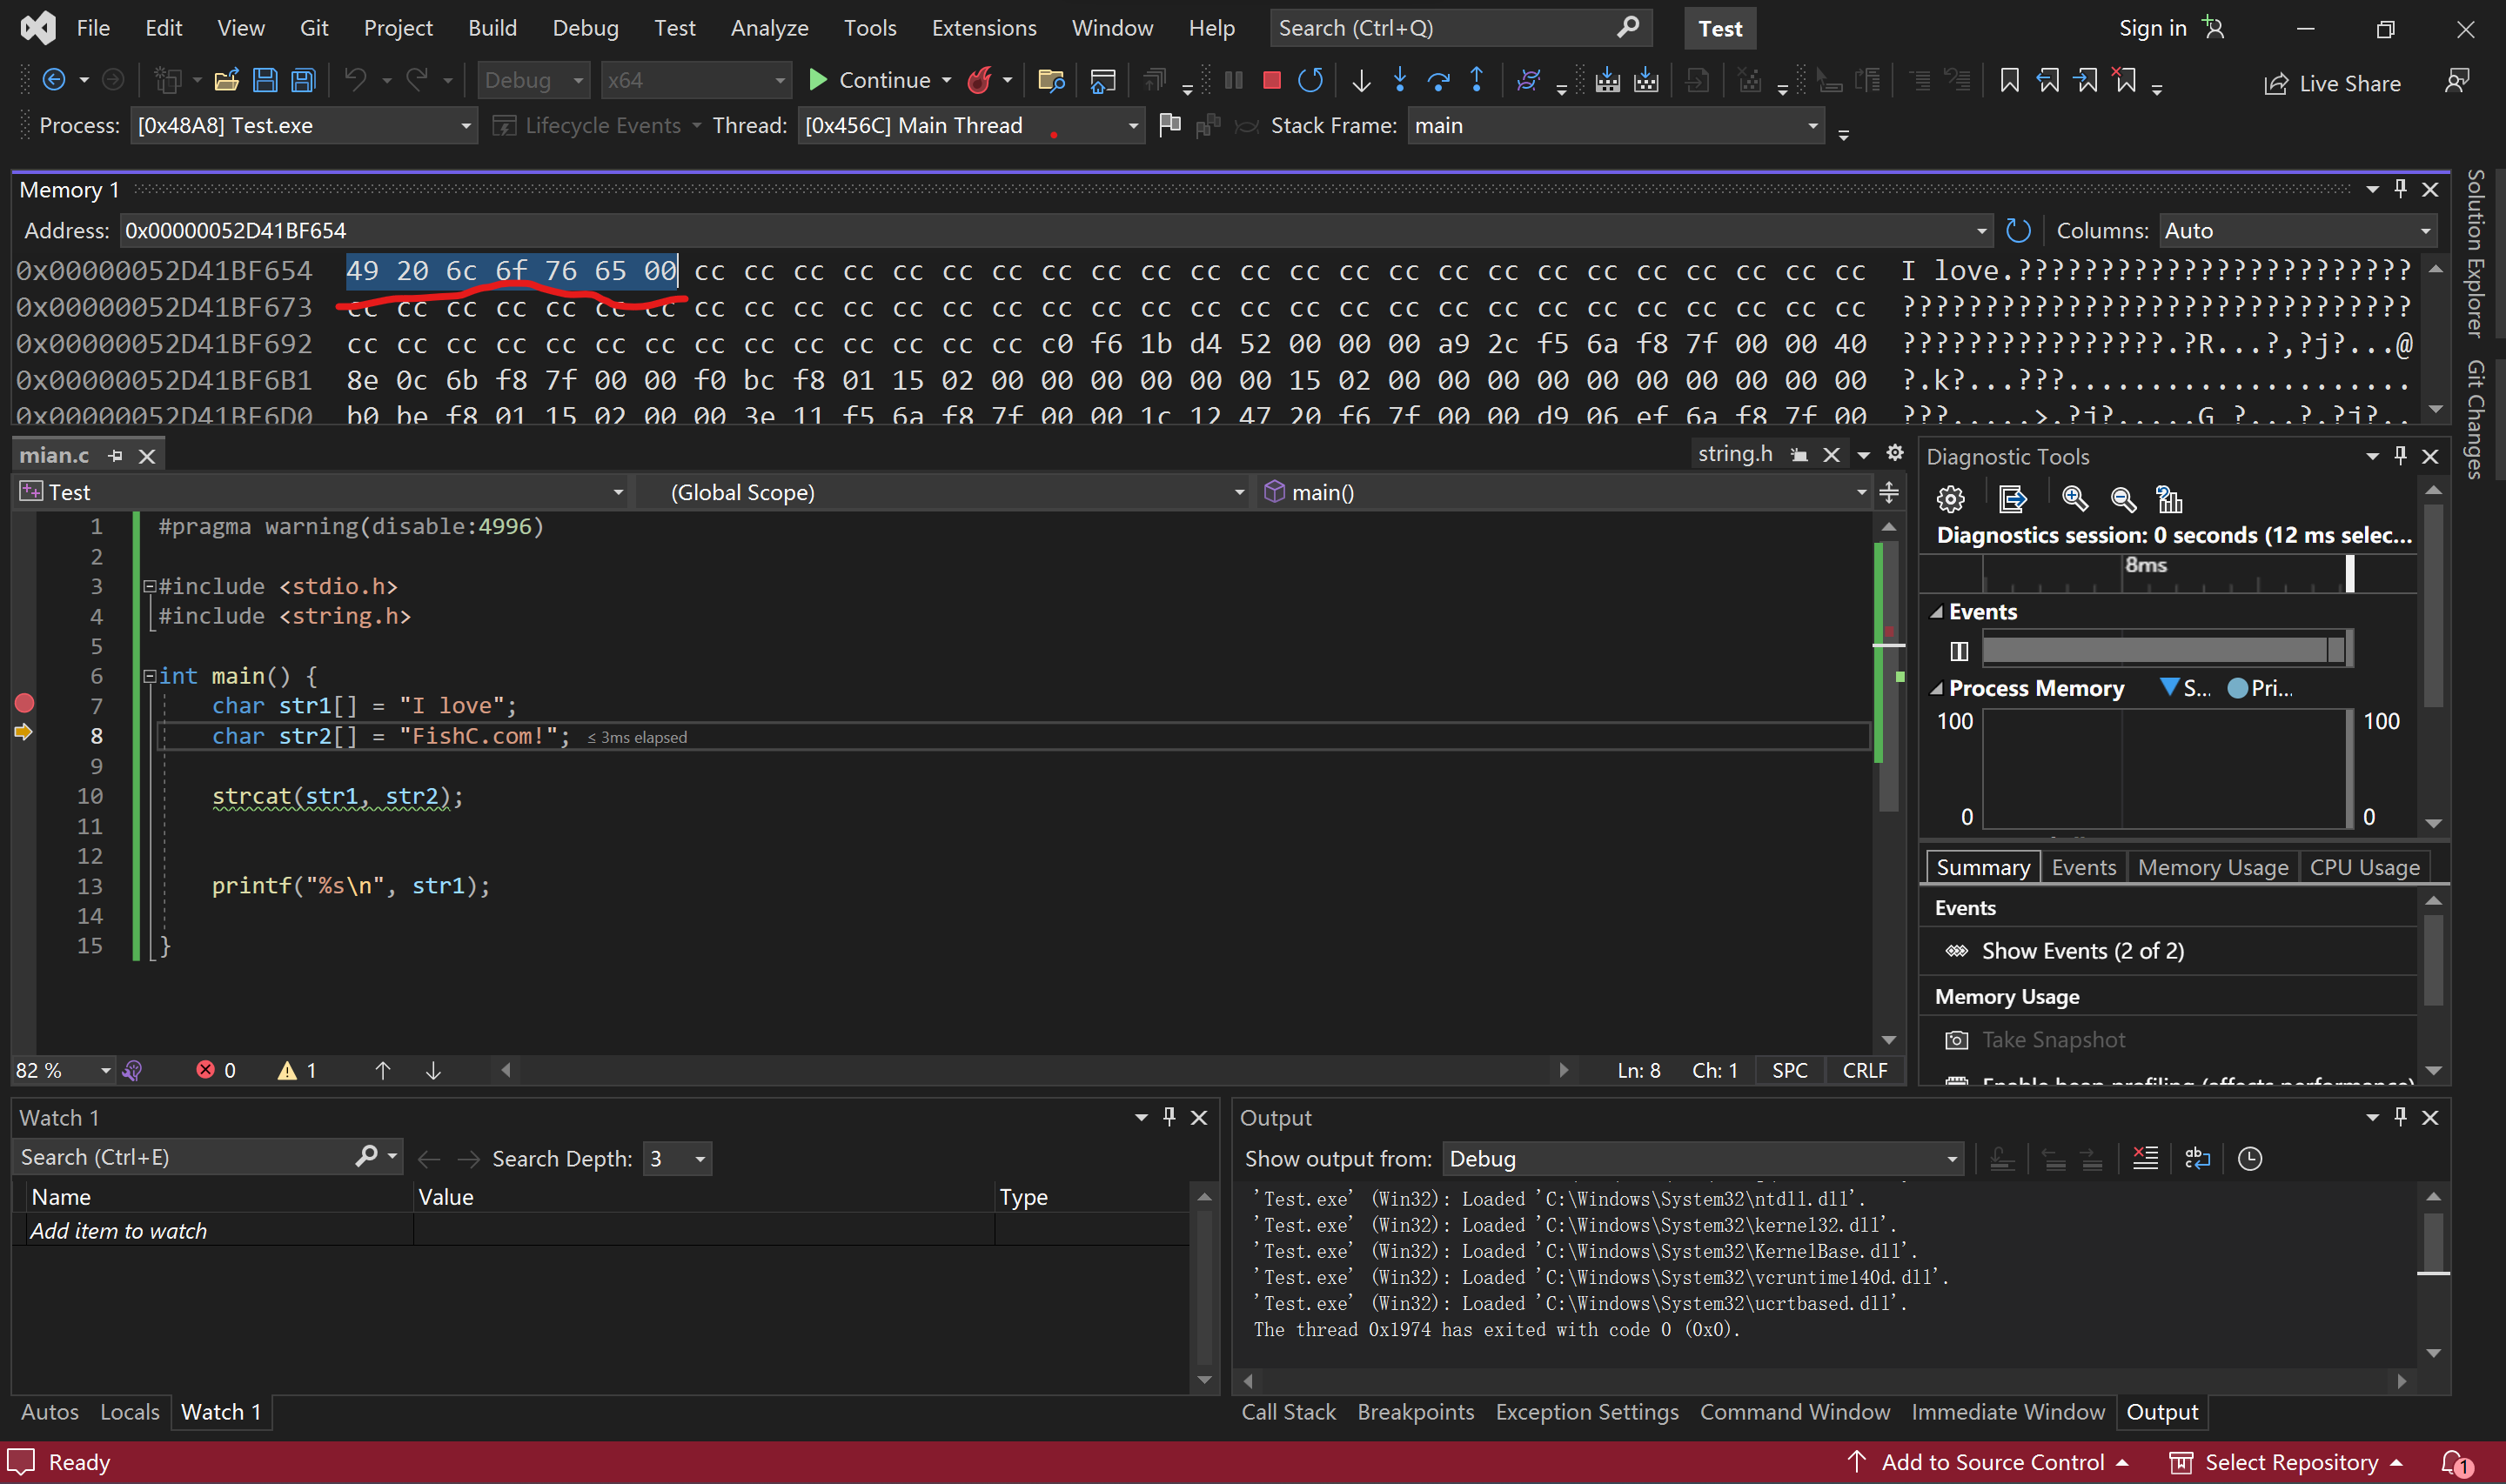Click Show Events (2 of 2)
This screenshot has height=1484, width=2506.
point(2082,951)
